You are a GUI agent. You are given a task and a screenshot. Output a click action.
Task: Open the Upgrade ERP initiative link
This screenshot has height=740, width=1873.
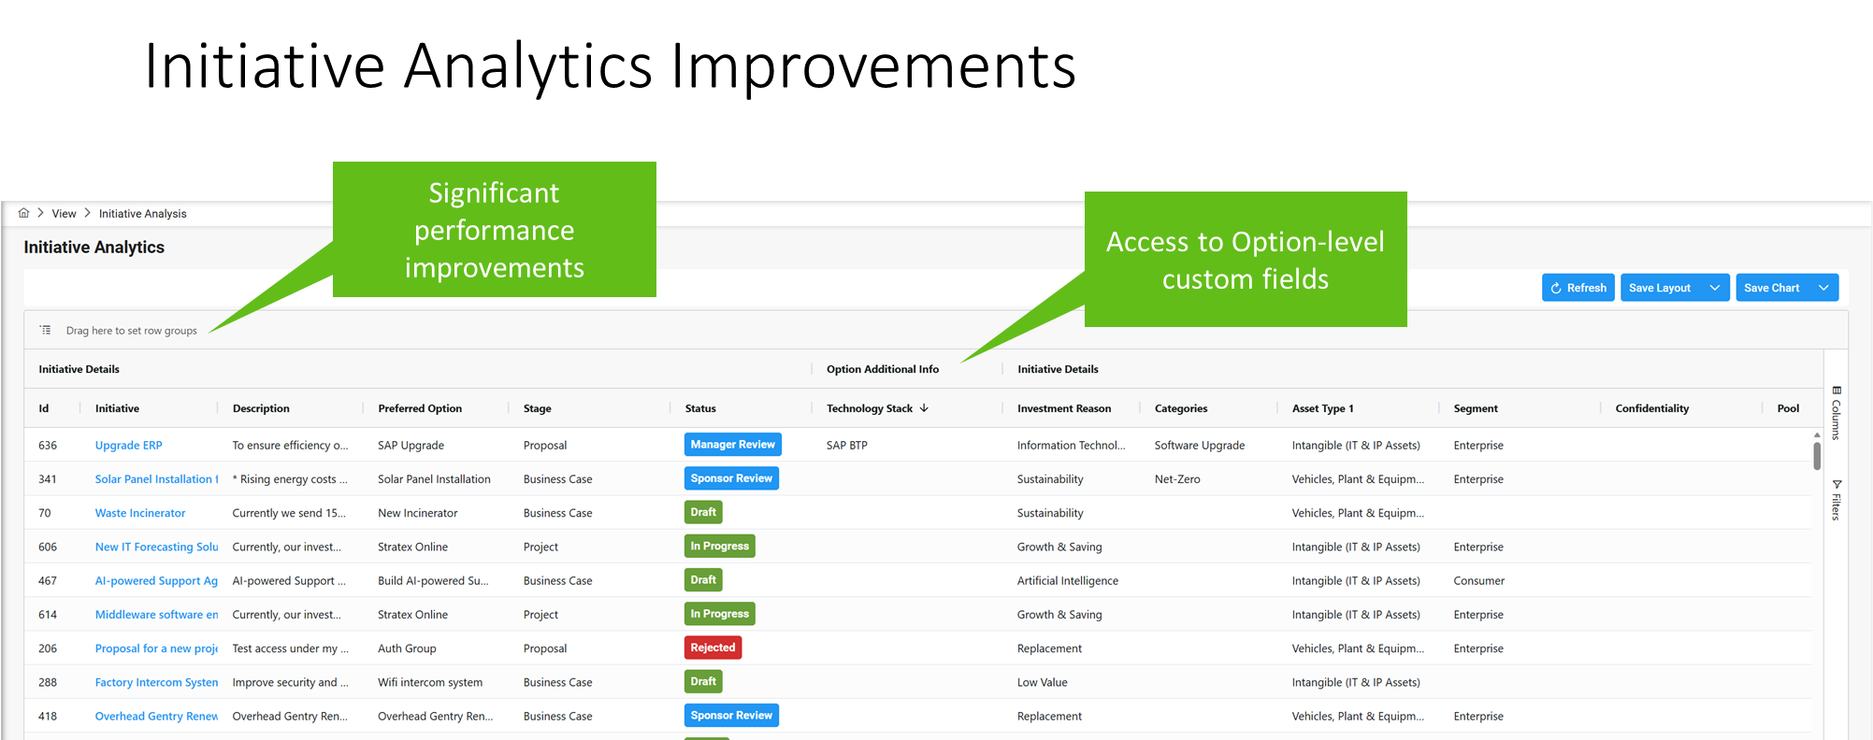point(129,446)
